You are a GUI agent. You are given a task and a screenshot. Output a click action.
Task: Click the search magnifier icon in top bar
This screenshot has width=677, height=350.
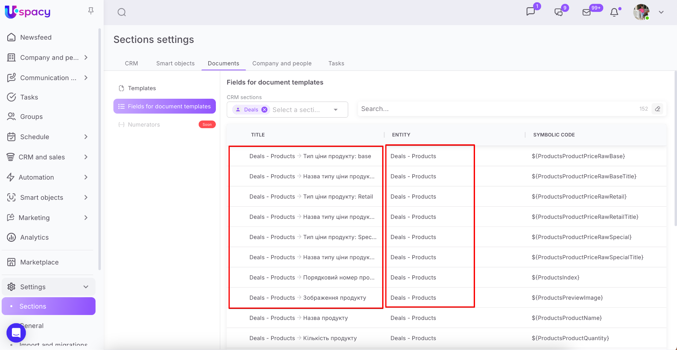[122, 13]
